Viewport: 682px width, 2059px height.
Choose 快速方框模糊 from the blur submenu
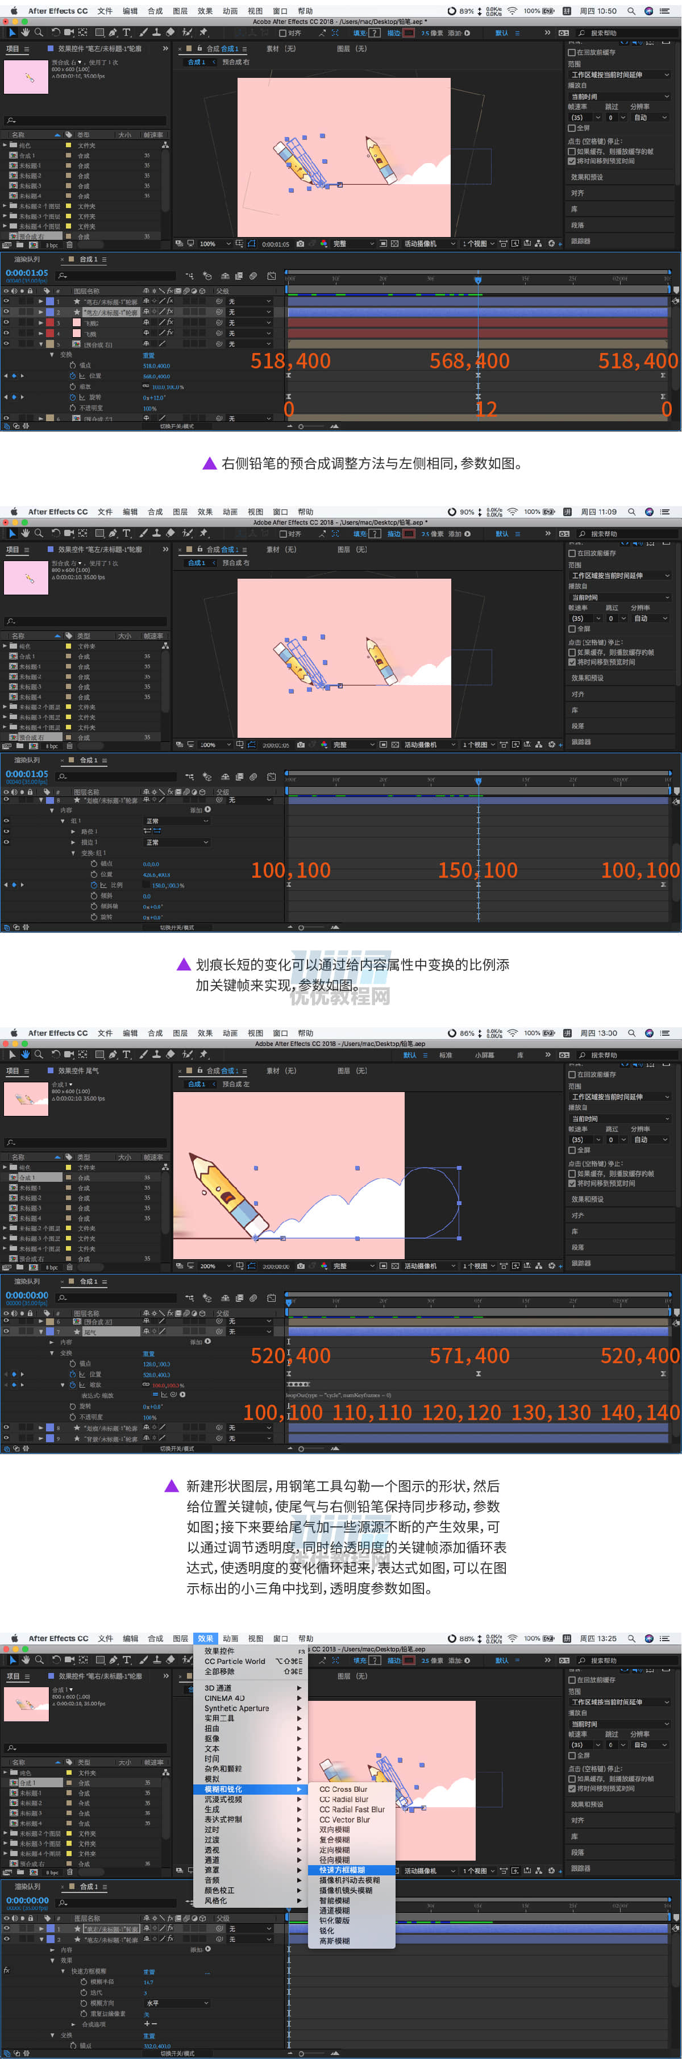tap(342, 1870)
